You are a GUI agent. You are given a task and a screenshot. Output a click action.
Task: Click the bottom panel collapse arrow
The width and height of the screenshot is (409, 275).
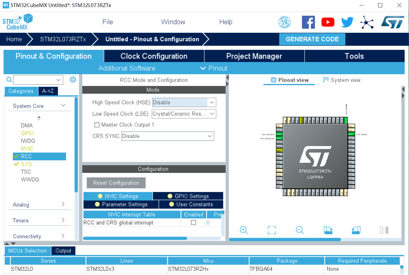click(13, 244)
